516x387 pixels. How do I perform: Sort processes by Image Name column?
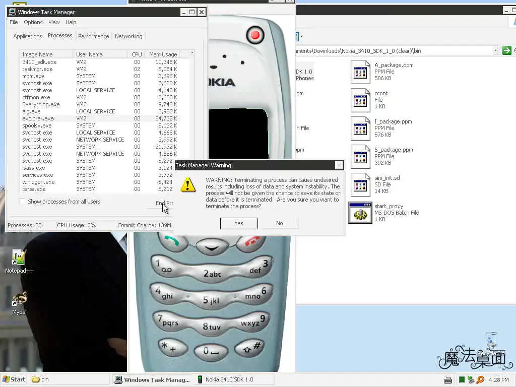[46, 54]
